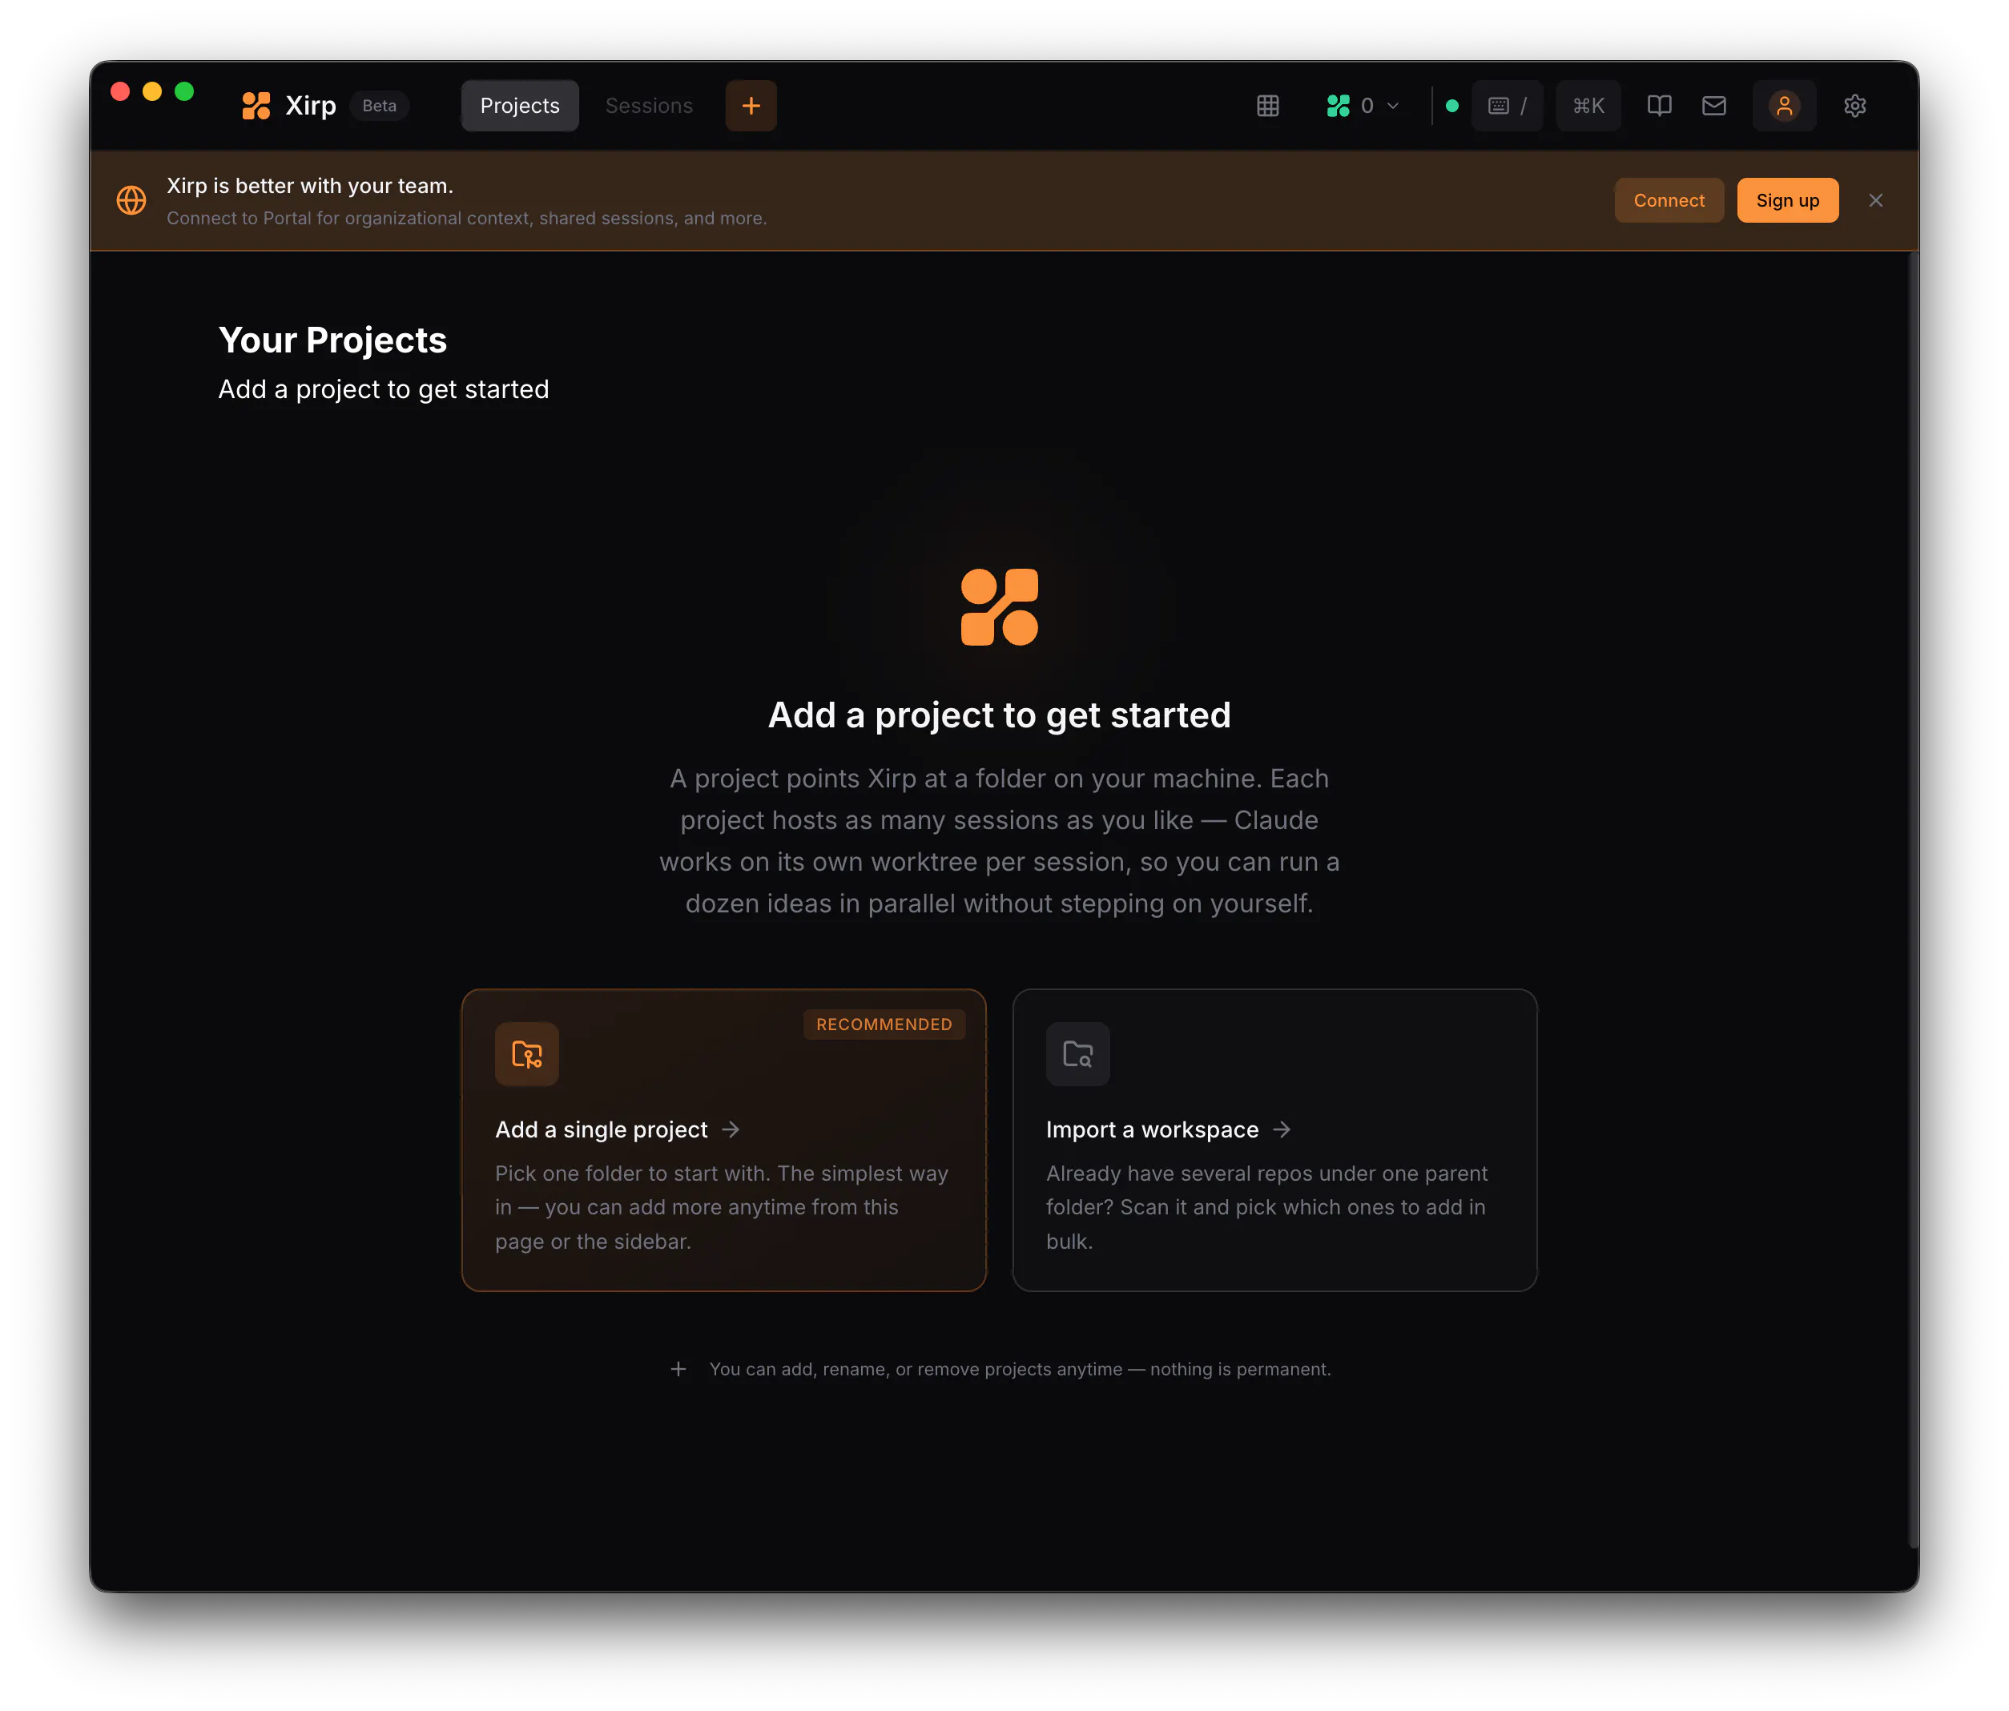Open the book documentation icon
Viewport: 2009px width, 1711px height.
click(x=1659, y=106)
